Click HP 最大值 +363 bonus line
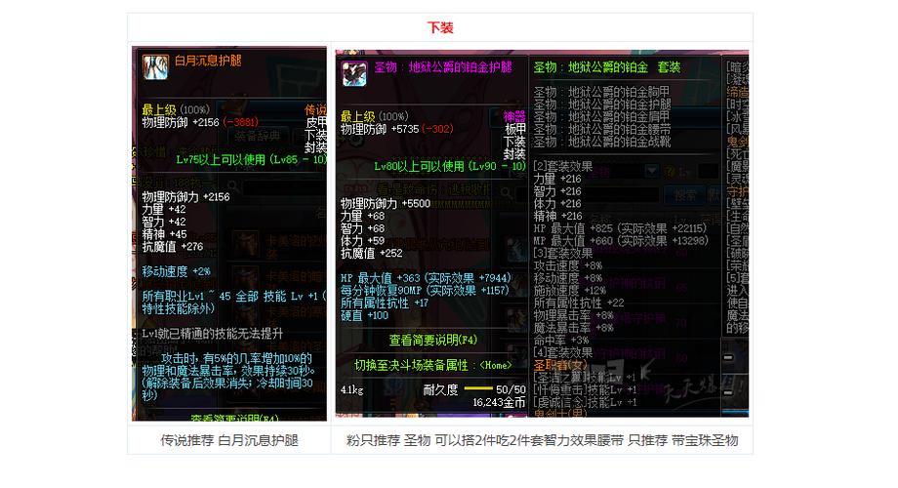This screenshot has height=488, width=898. tap(426, 278)
